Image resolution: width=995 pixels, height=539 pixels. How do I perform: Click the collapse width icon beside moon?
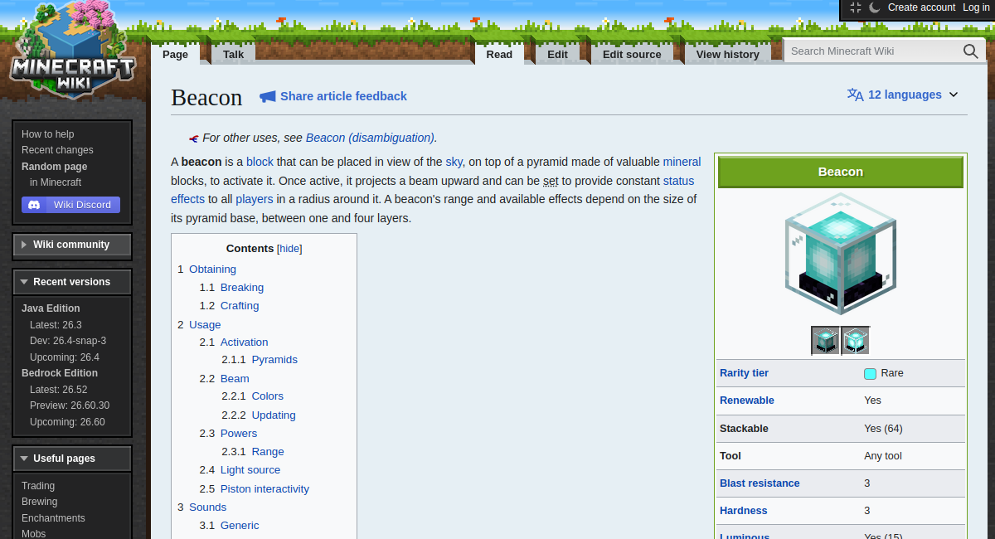click(856, 7)
